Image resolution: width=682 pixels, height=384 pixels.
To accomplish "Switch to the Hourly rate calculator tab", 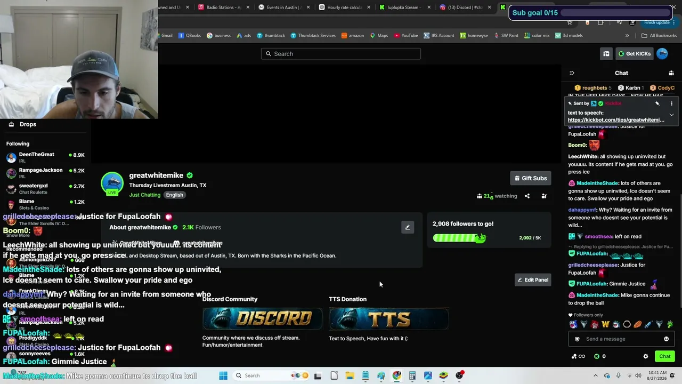I will [x=345, y=7].
